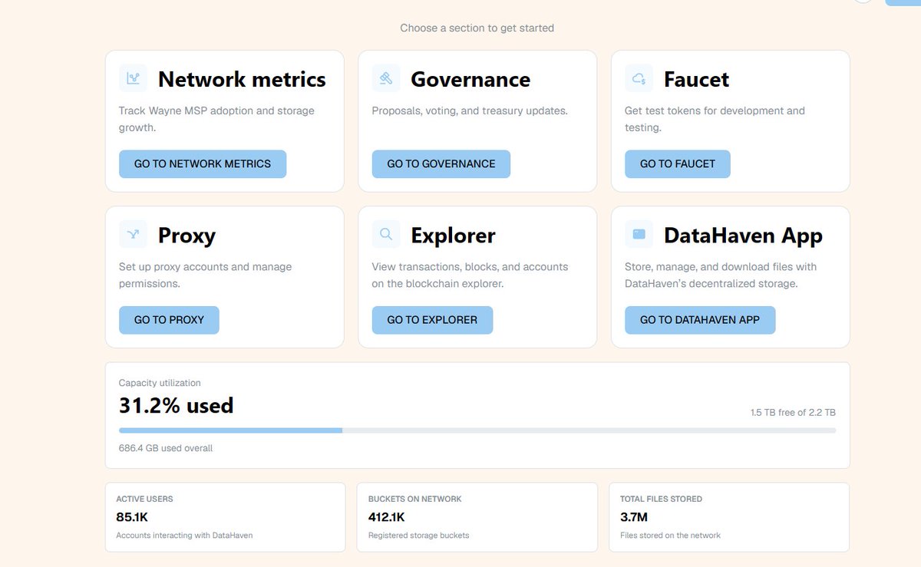Image resolution: width=921 pixels, height=567 pixels.
Task: Click the Faucet cloud coin icon
Action: pos(639,78)
